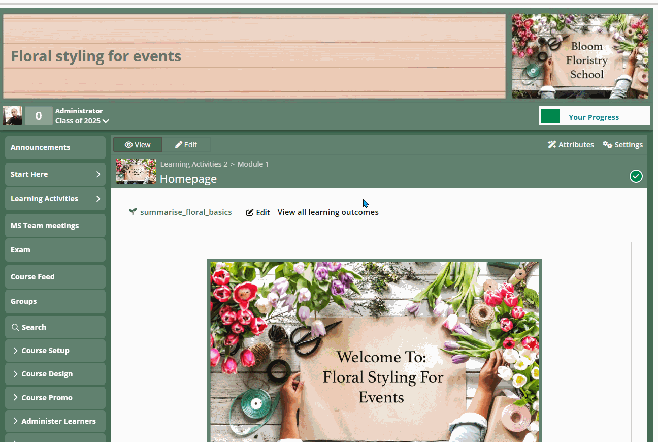Expand the Start Here menu arrow
This screenshot has width=658, height=442.
tap(98, 174)
